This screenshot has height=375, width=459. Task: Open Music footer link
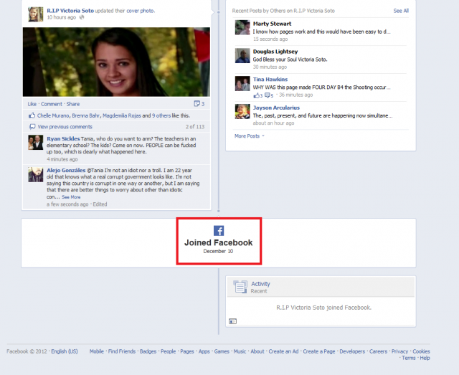(x=240, y=351)
